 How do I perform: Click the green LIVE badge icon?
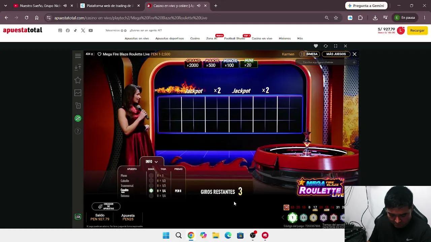78,217
